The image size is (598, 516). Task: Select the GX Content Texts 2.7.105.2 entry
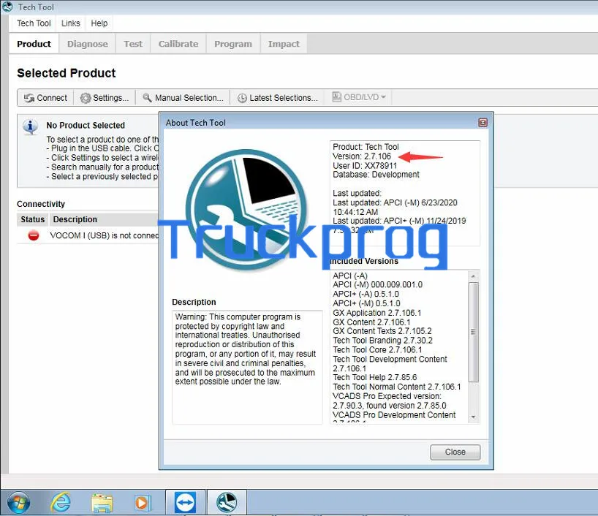coord(382,331)
